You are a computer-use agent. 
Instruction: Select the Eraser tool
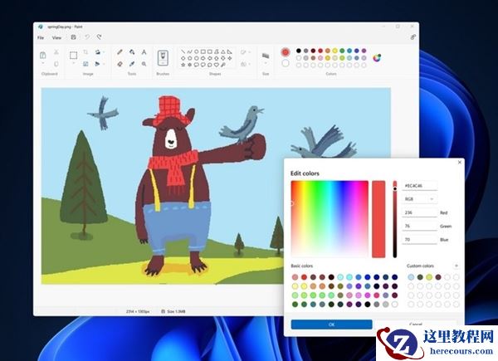click(x=120, y=64)
